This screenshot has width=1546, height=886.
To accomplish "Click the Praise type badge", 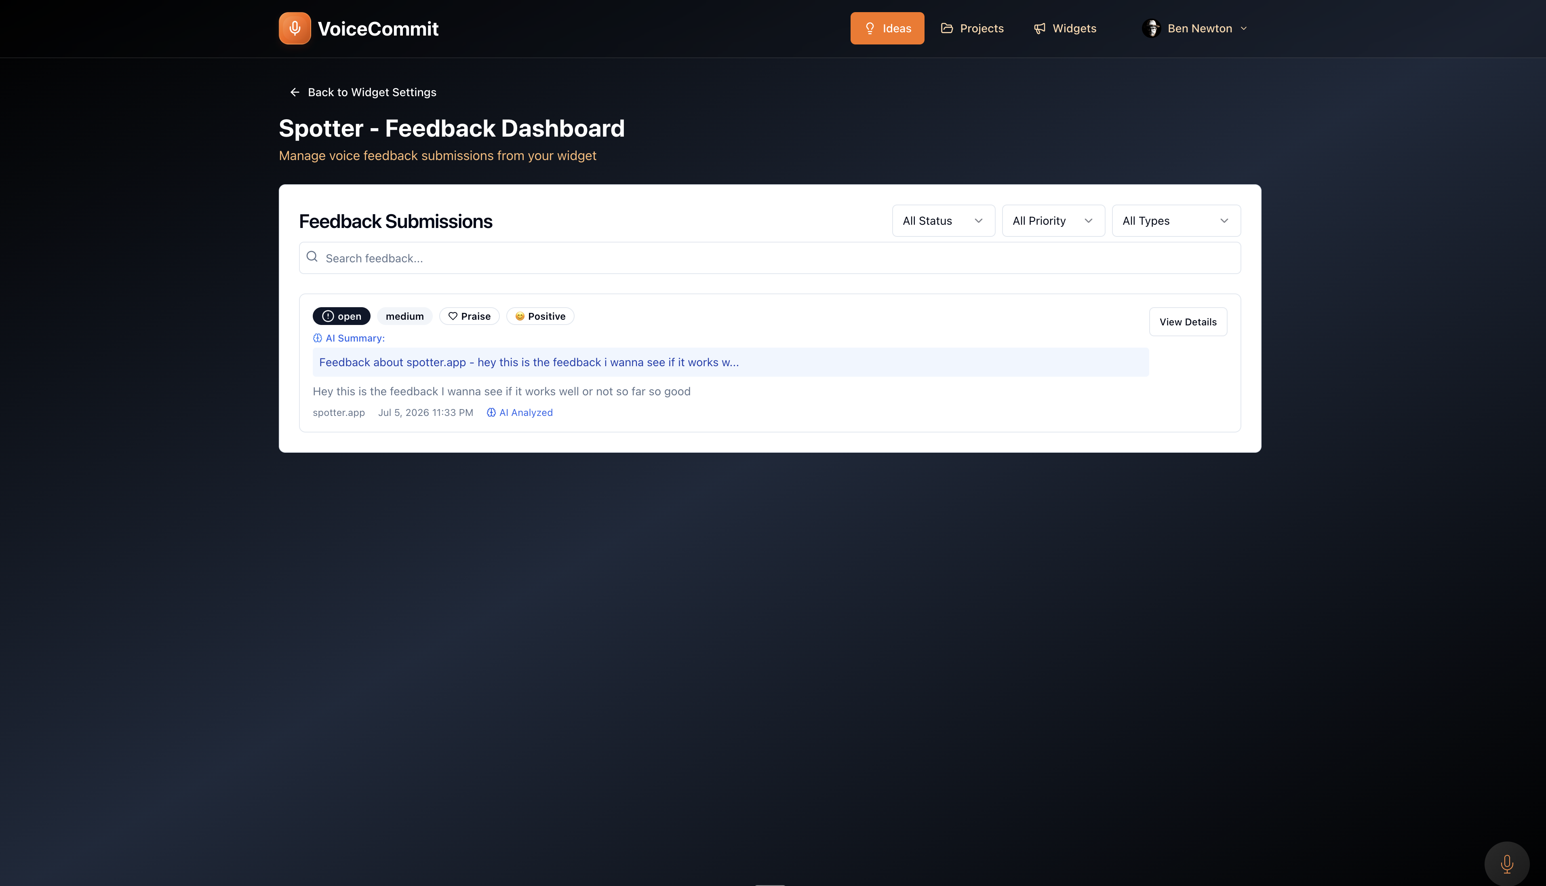I will point(469,316).
